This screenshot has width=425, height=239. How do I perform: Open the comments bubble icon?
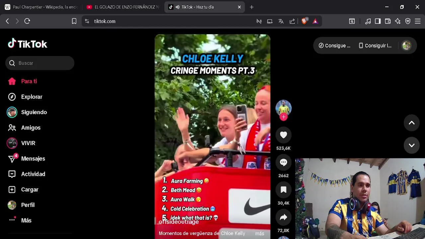click(284, 162)
